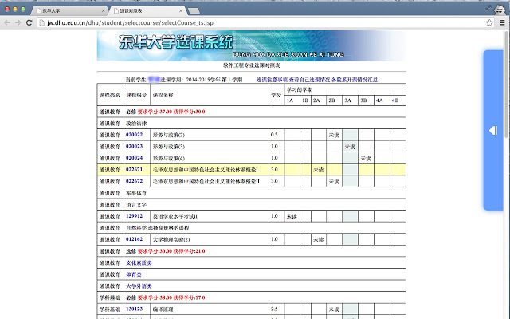Viewport: 510px width, 319px height.
Task: Open course code link 129912
Action: (x=135, y=216)
